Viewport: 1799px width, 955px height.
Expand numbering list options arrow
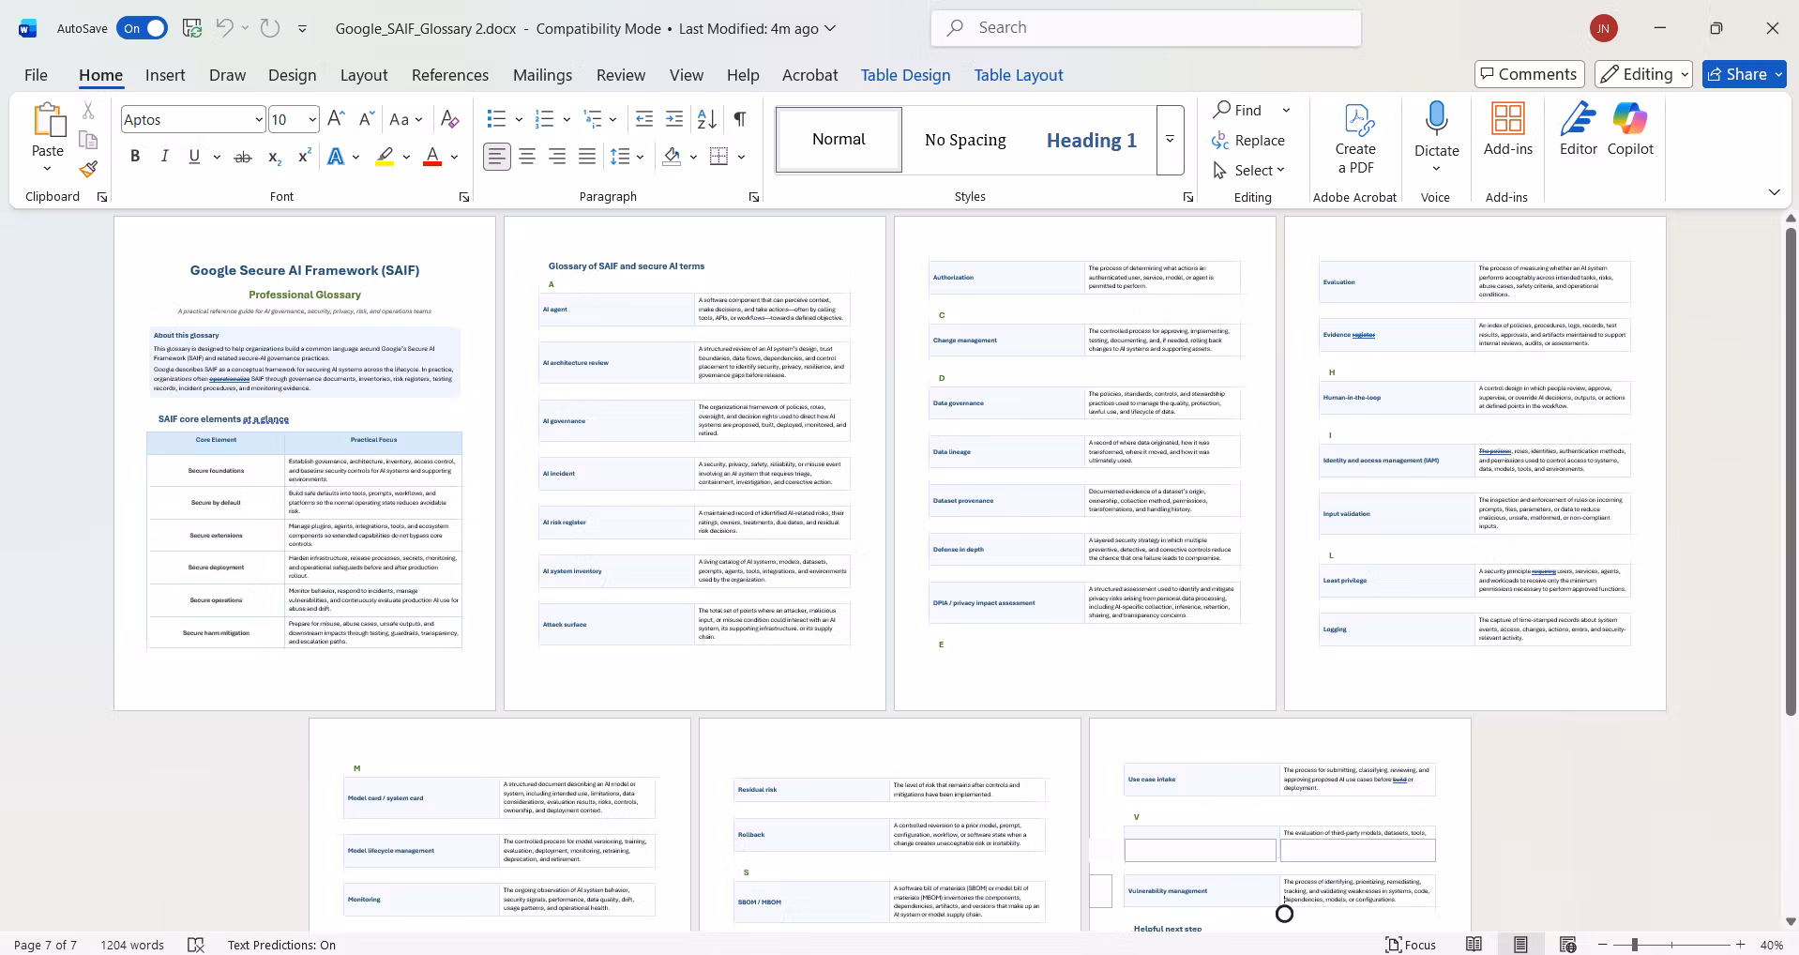pyautogui.click(x=567, y=119)
